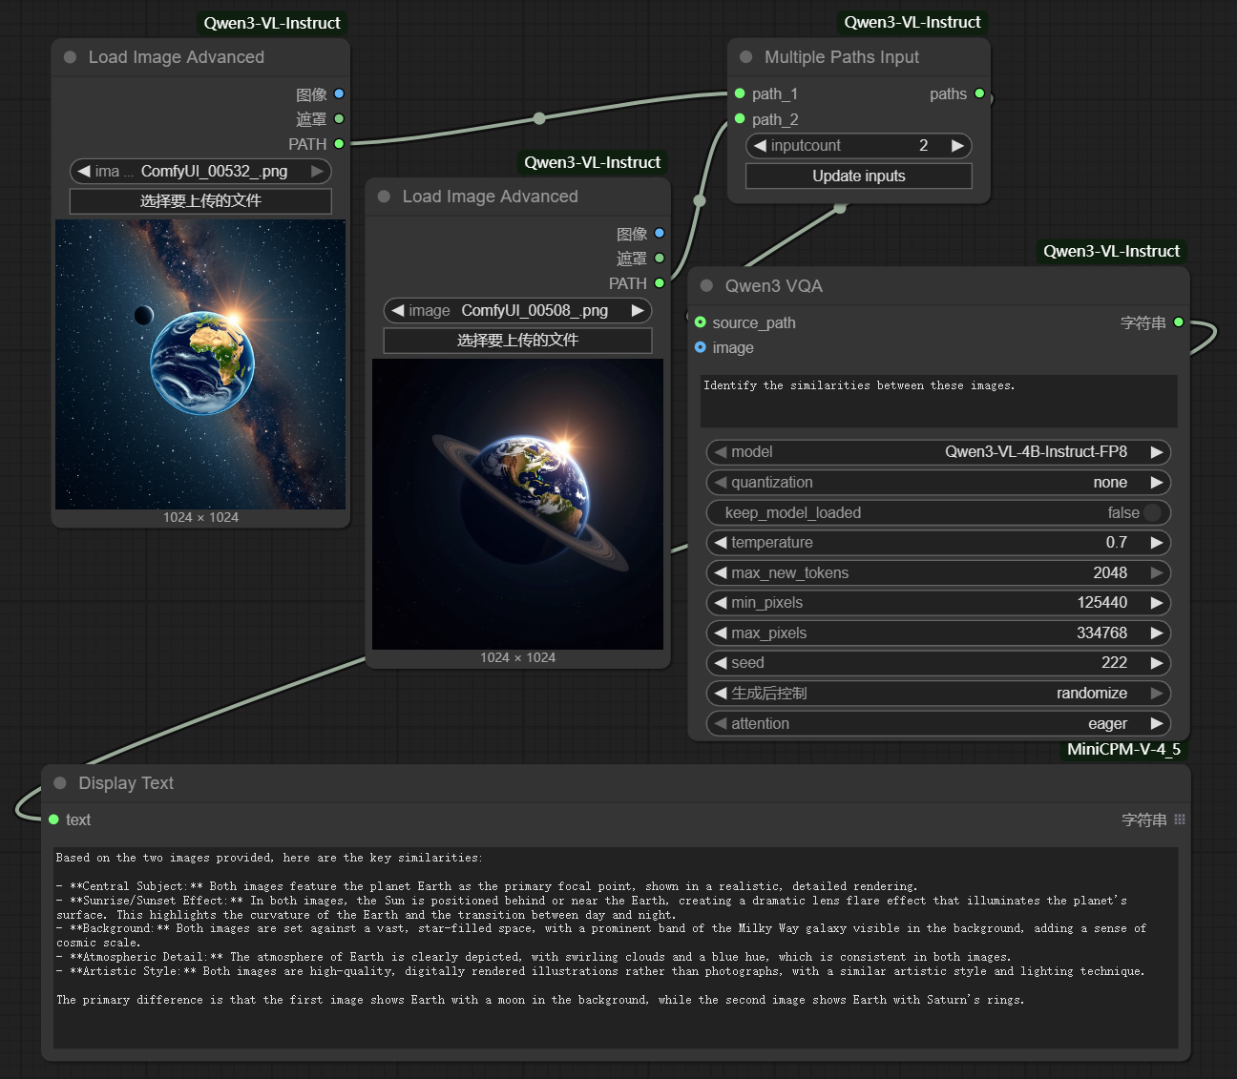This screenshot has width=1237, height=1079.
Task: Click the path_1 input port
Action: (740, 93)
